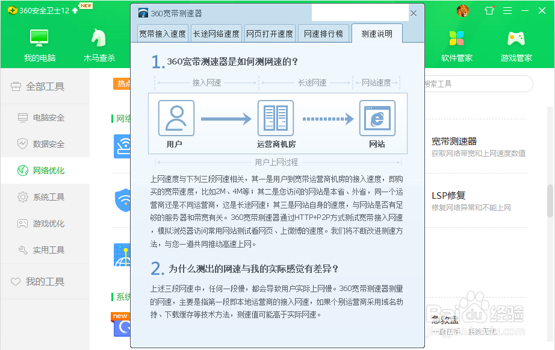The height and width of the screenshot is (350, 555).
Task: Click the 用户 person icon in diagram
Action: 176,118
